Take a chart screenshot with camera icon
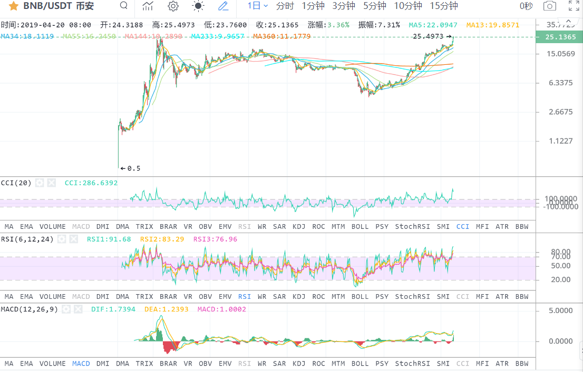583x372 pixels. pyautogui.click(x=549, y=6)
